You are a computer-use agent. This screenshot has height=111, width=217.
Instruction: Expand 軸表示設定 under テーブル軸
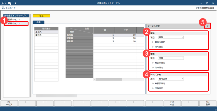tap(159, 83)
